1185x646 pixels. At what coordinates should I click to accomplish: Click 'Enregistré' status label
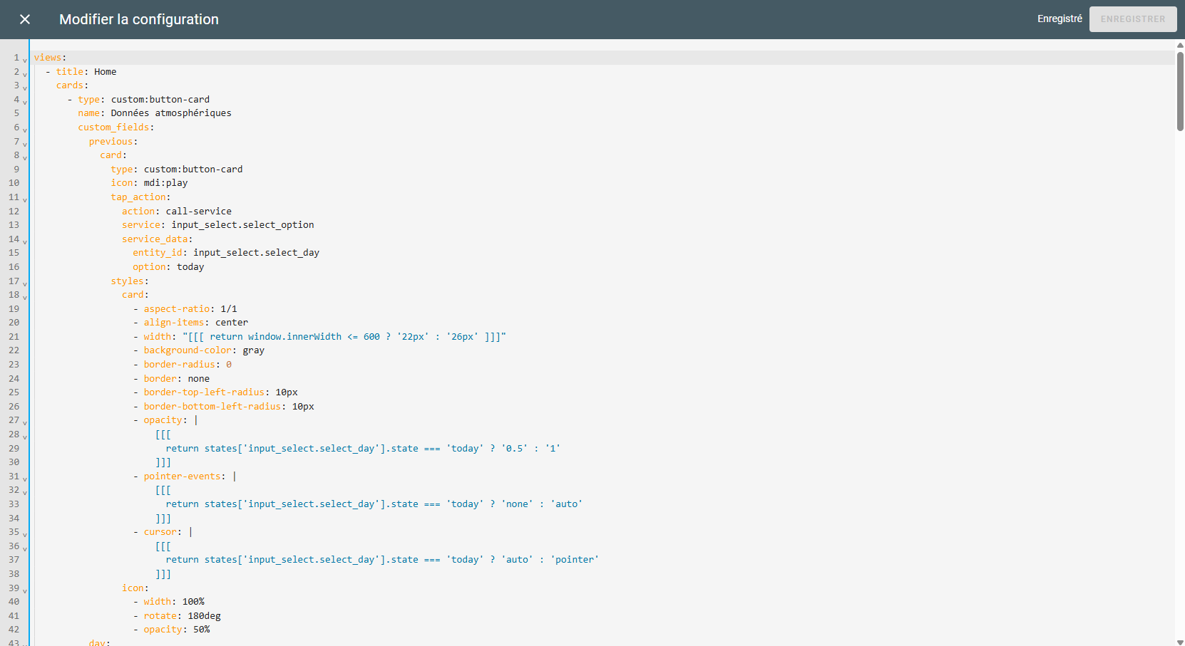1060,19
